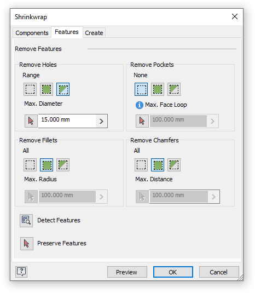
Task: Click the Preserve Features selection icon
Action: click(27, 244)
